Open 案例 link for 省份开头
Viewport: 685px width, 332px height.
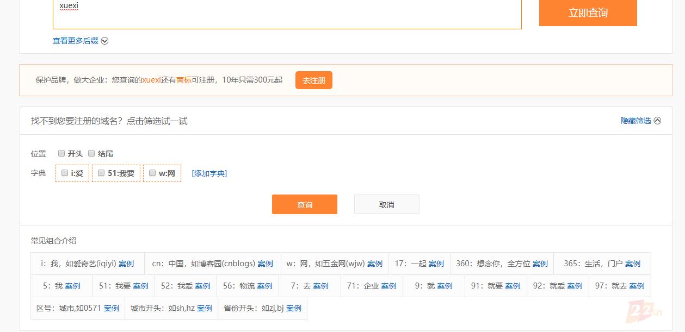(294, 308)
